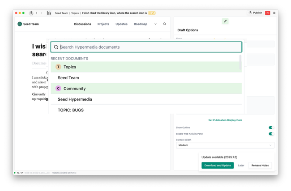Click the back navigation arrow
The image size is (291, 191).
[37, 13]
